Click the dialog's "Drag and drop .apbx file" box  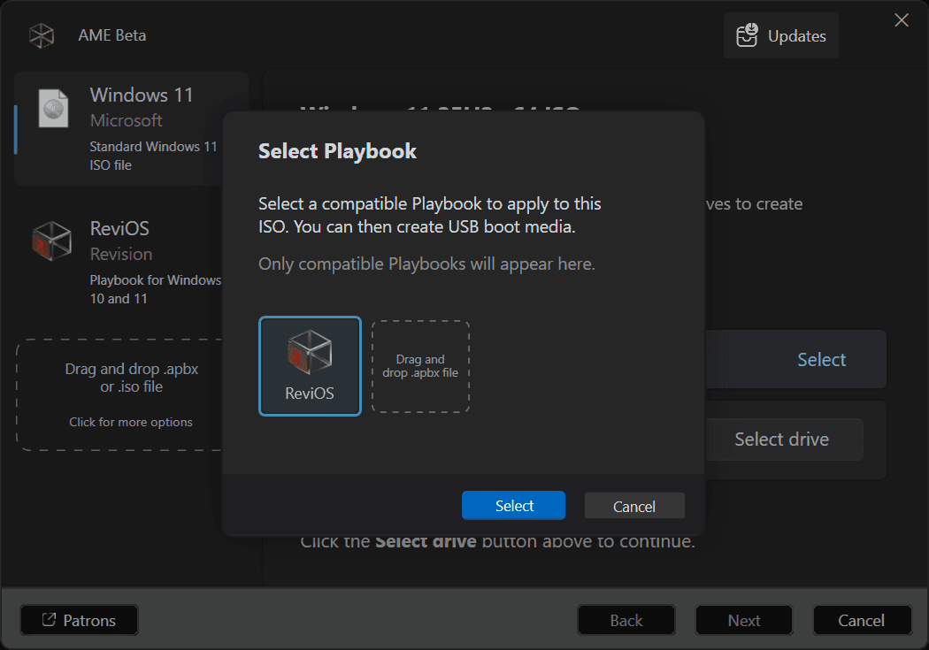point(420,366)
